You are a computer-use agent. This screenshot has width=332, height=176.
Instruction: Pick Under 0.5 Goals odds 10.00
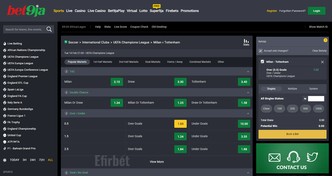(244, 124)
